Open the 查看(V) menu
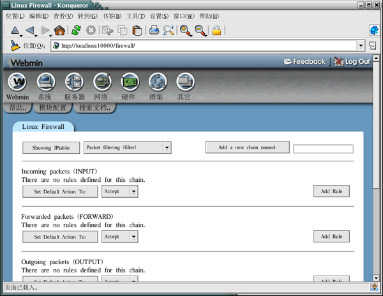Viewport: 383px width, 296px height. point(63,16)
